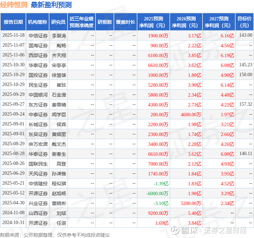Click 山西证券 institution cell
254x238 pixels.
point(38,213)
